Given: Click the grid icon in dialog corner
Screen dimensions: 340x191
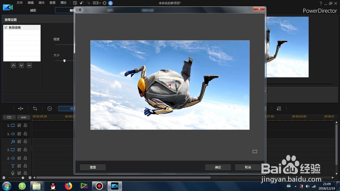Looking at the screenshot, I should coord(255,152).
